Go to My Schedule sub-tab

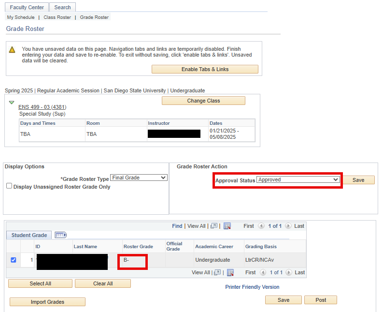[x=21, y=17]
